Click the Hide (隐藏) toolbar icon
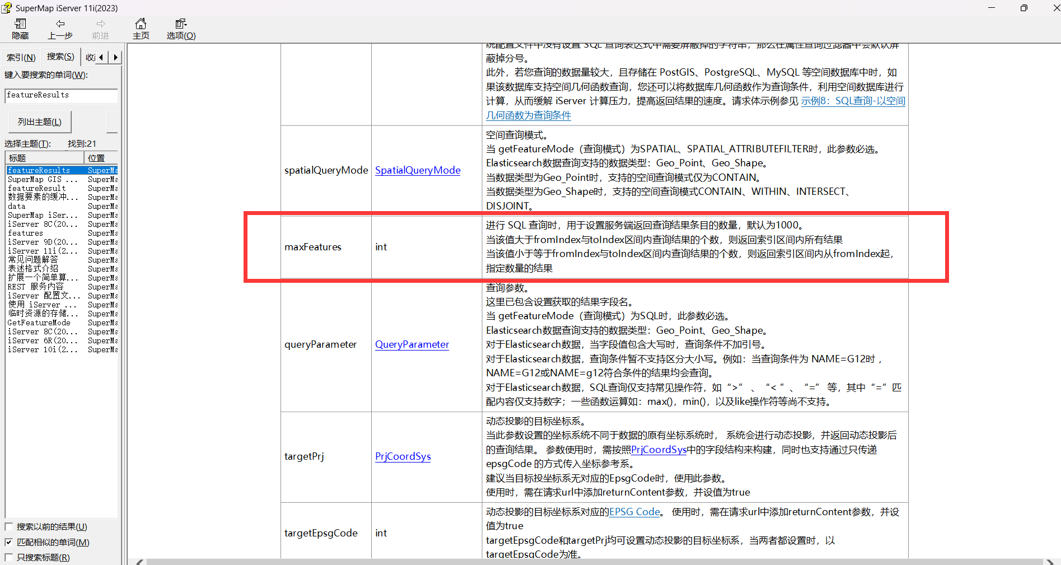 21,24
